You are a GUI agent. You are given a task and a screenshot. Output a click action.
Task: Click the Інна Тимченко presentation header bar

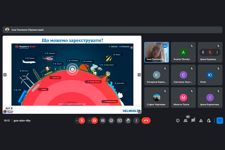[112, 30]
